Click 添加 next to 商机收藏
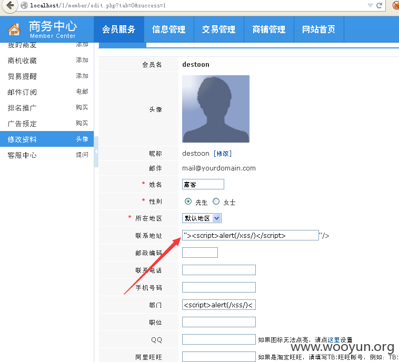 point(82,61)
